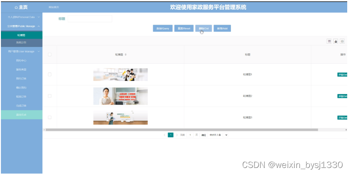Click 退出/Exit in the sidebar
The width and height of the screenshot is (350, 174).
(x=22, y=114)
